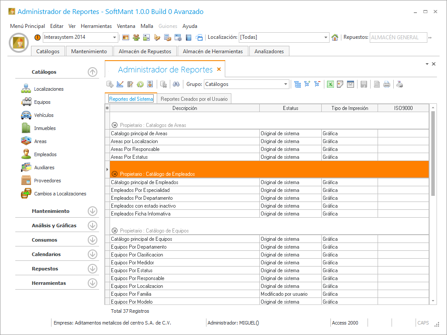Screen dimensions: 447x335
Task: Select the Almacén de Repuestos tab
Action: (x=145, y=51)
